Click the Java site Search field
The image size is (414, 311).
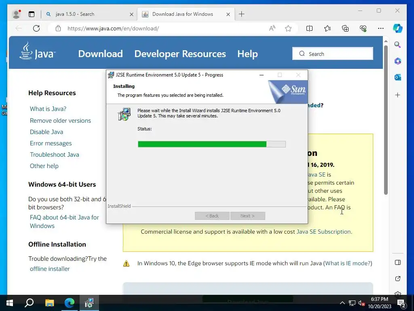point(332,54)
